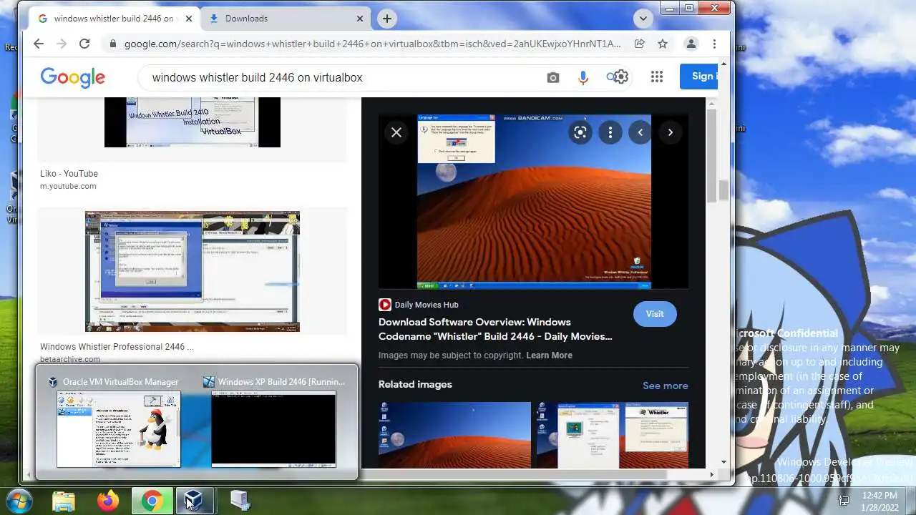Screen dimensions: 916x515
Task: Start voice search with microphone icon
Action: pyautogui.click(x=583, y=77)
